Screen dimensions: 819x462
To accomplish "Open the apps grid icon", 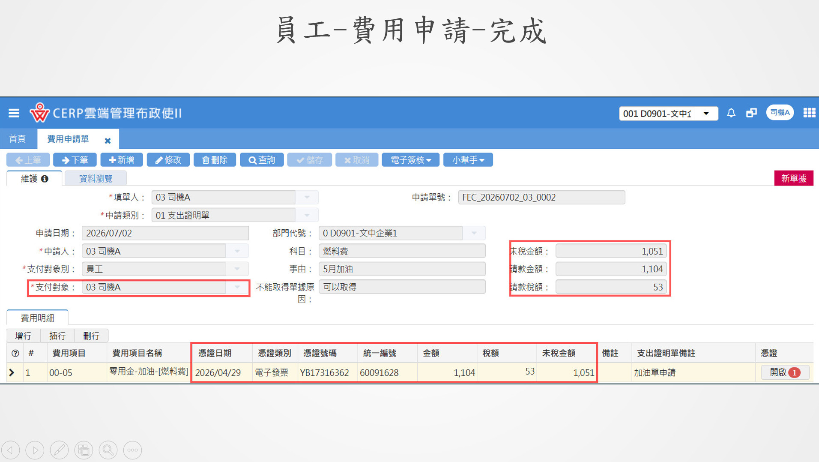I will point(809,113).
